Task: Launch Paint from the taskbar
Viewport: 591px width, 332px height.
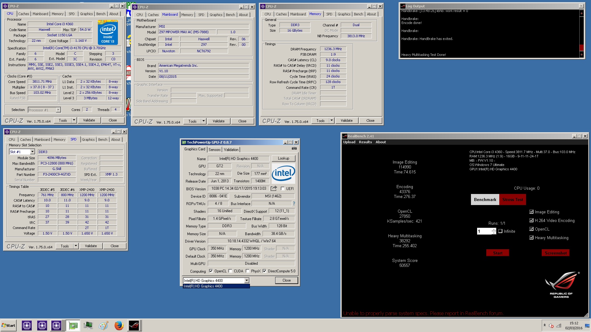Action: click(103, 325)
